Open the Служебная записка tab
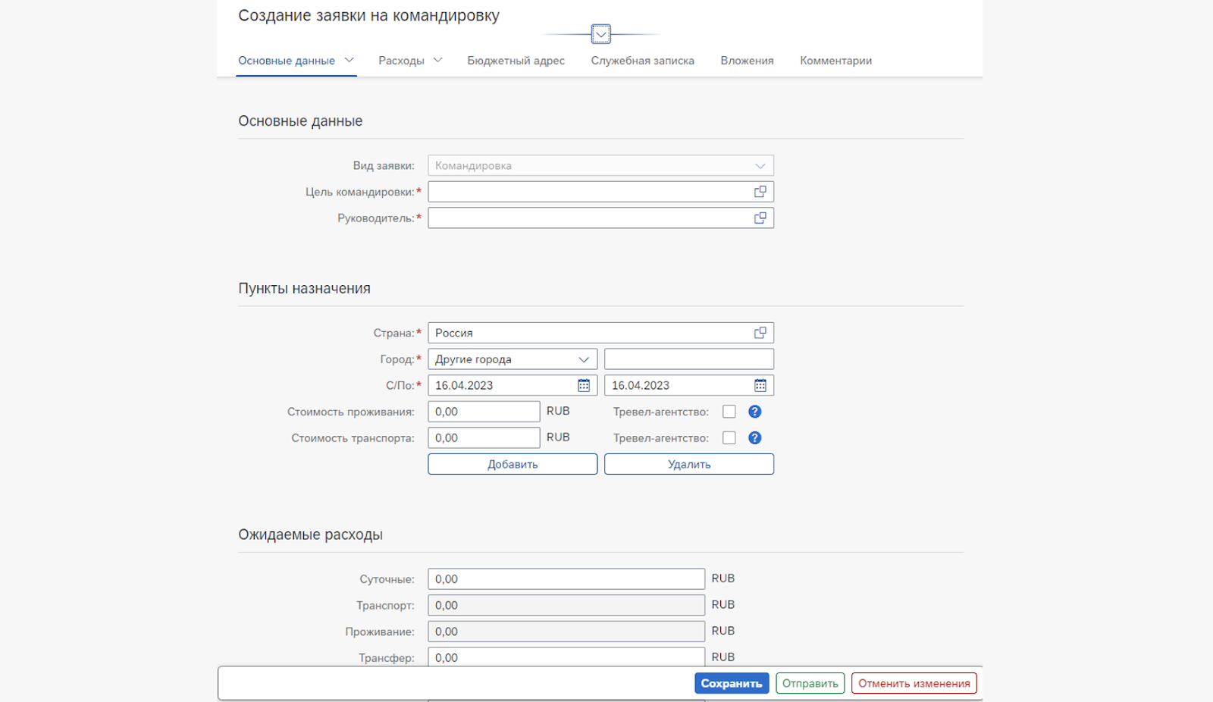 [x=642, y=61]
